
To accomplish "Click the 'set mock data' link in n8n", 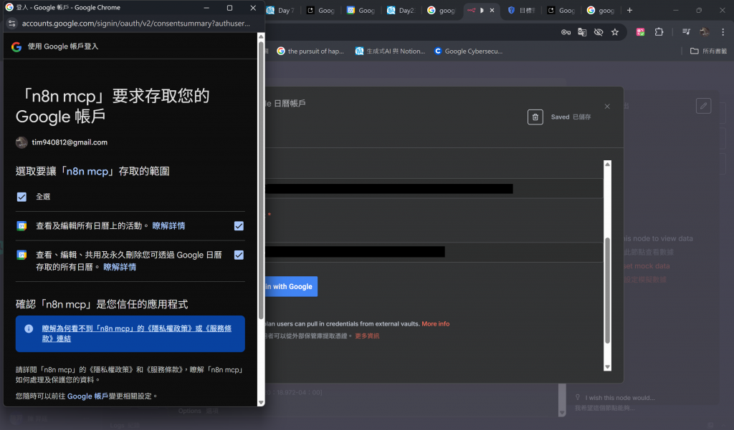I will point(647,266).
